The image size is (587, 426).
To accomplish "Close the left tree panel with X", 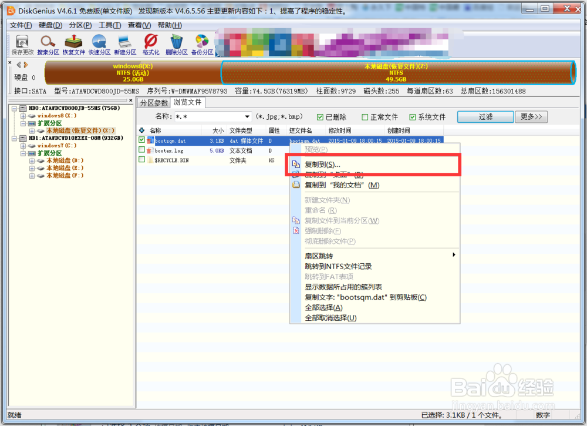I will coord(131,100).
